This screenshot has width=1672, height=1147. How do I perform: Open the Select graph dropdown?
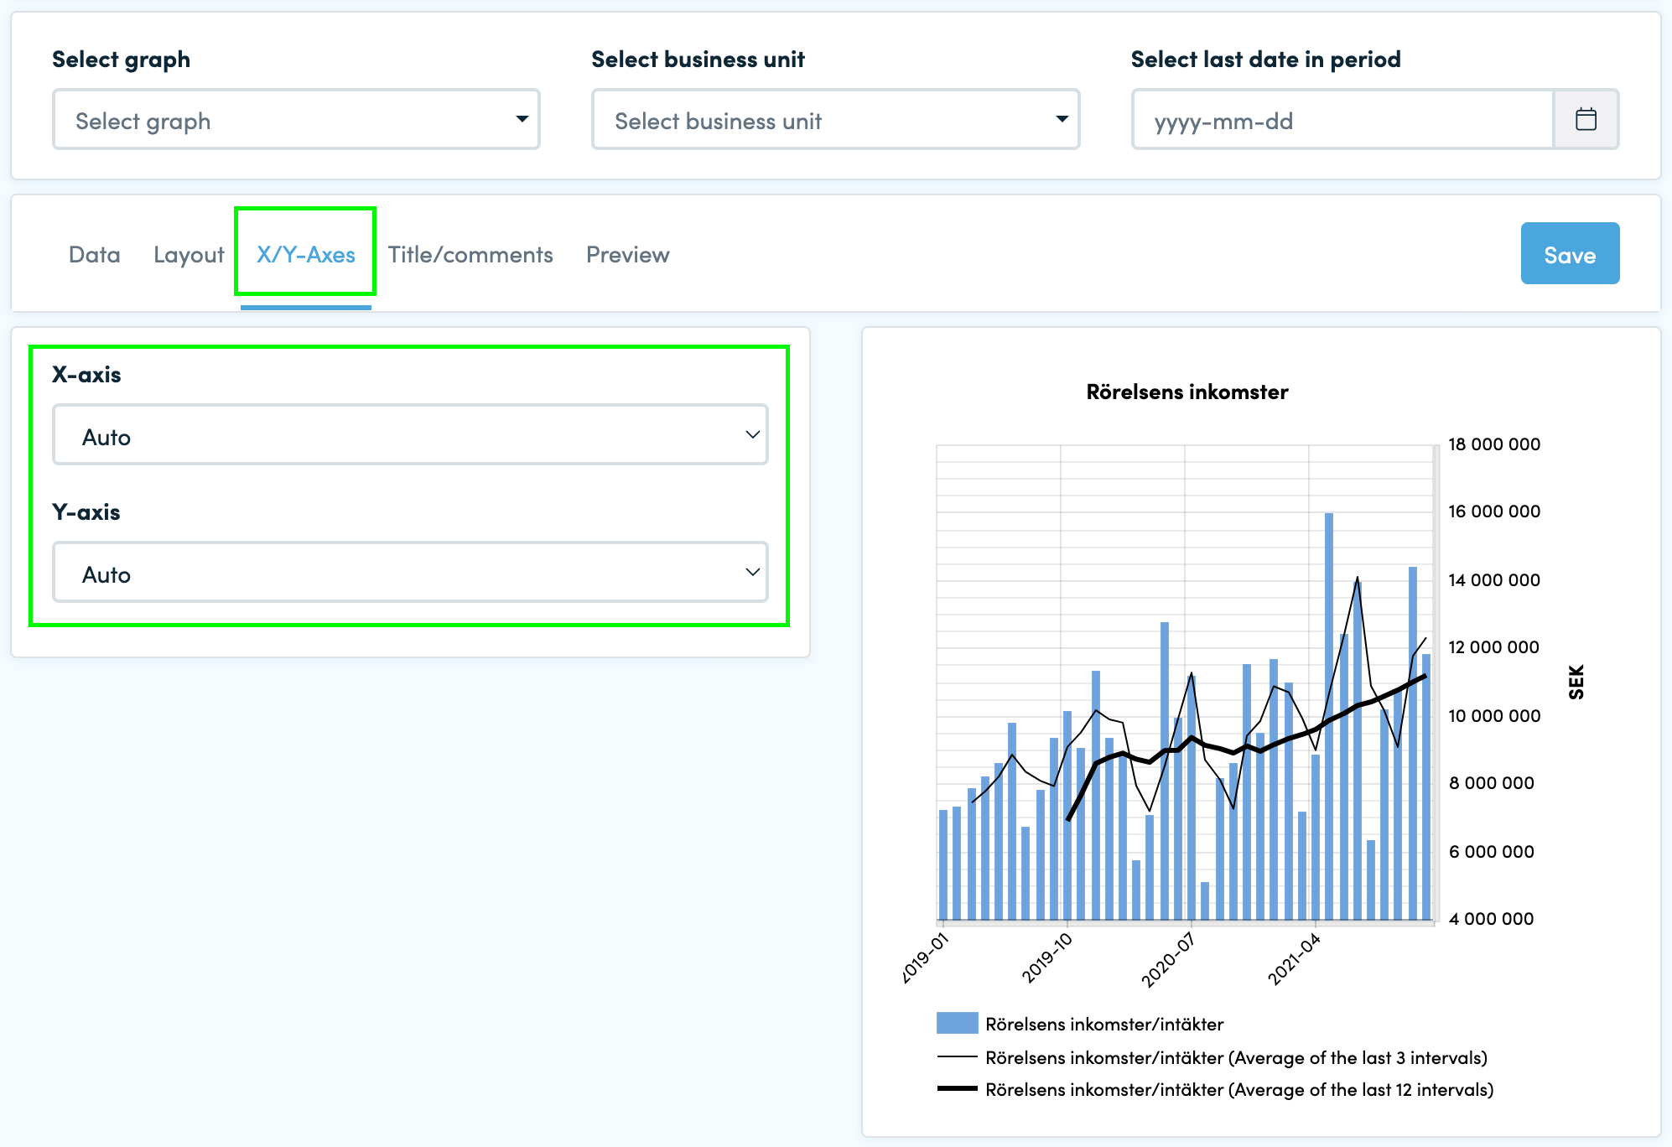tap(296, 120)
